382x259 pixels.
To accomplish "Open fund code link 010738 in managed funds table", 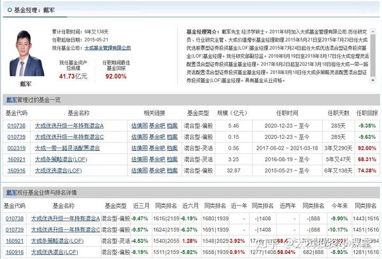I will [17, 126].
